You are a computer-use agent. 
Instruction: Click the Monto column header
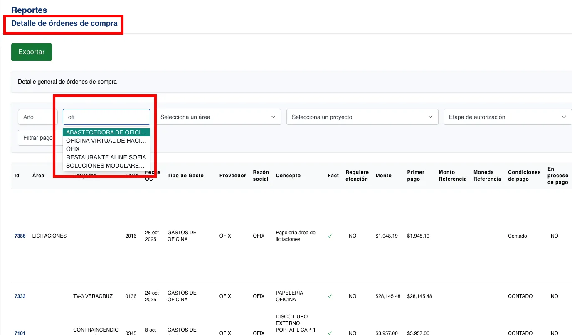pyautogui.click(x=383, y=176)
